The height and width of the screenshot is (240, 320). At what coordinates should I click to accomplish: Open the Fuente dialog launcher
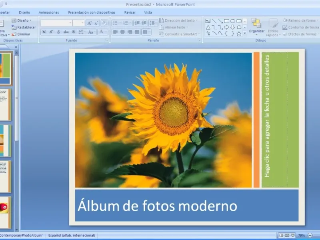pyautogui.click(x=106, y=40)
